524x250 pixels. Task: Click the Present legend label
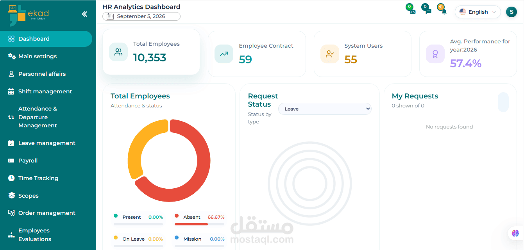(132, 217)
